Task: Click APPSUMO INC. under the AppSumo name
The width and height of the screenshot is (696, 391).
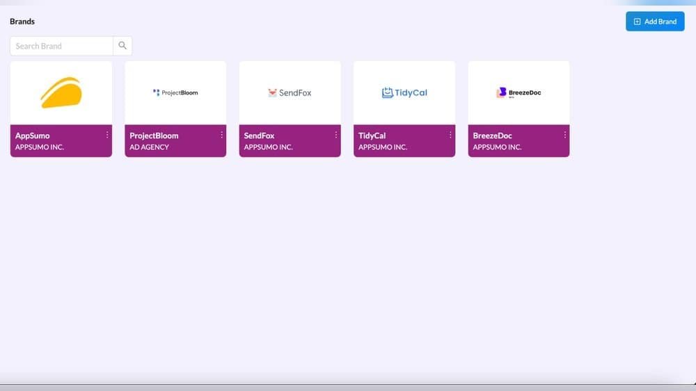Action: (40, 147)
